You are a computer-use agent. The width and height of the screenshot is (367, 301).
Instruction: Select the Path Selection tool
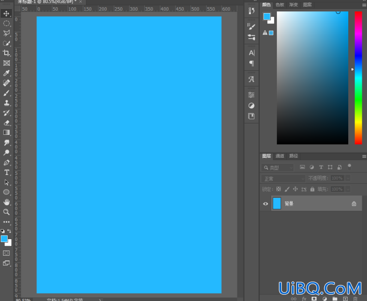click(6, 182)
